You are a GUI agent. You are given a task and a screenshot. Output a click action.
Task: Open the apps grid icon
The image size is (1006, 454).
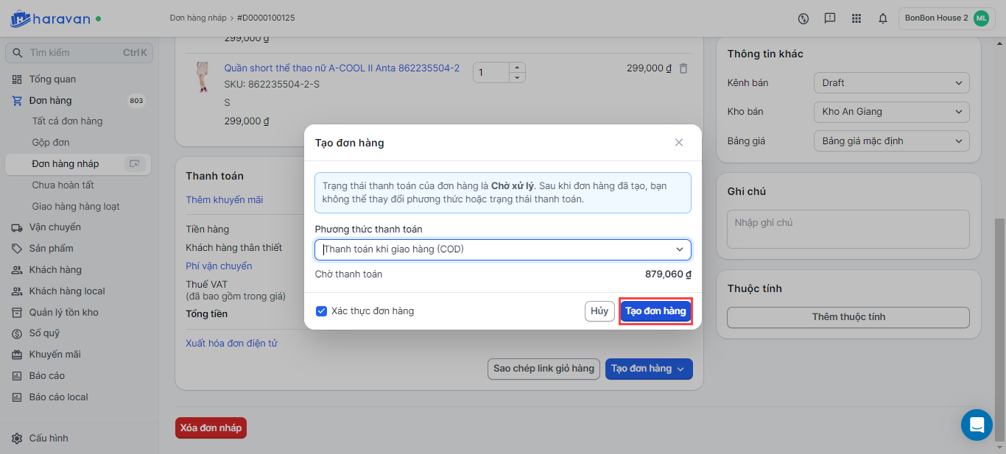(x=856, y=18)
